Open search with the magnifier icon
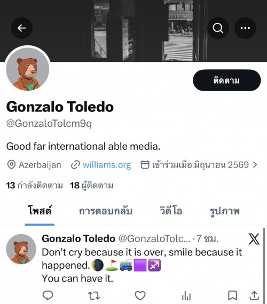267x304 pixels. pyautogui.click(x=218, y=28)
